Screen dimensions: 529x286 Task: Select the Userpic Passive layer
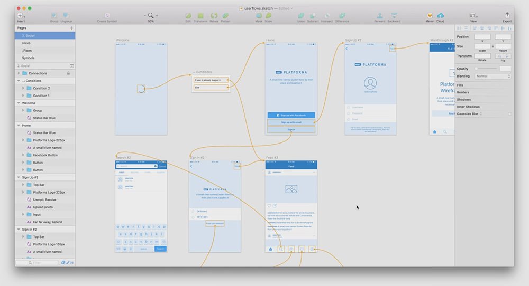coord(44,199)
